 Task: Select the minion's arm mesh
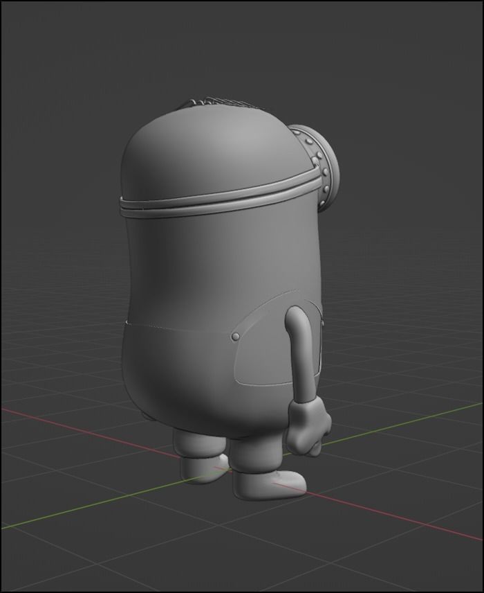tap(301, 353)
